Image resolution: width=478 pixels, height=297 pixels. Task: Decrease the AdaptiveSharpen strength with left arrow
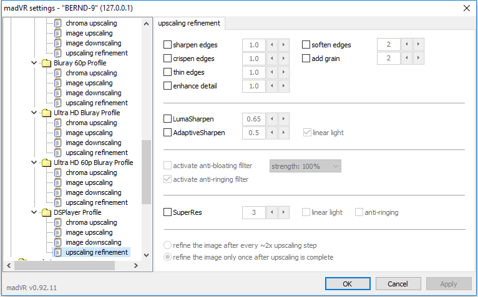point(272,133)
